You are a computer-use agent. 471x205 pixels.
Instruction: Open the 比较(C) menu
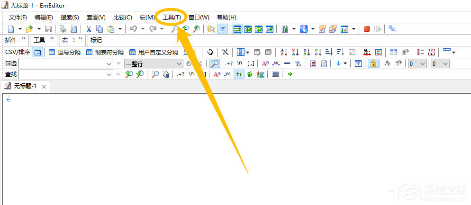(x=123, y=18)
